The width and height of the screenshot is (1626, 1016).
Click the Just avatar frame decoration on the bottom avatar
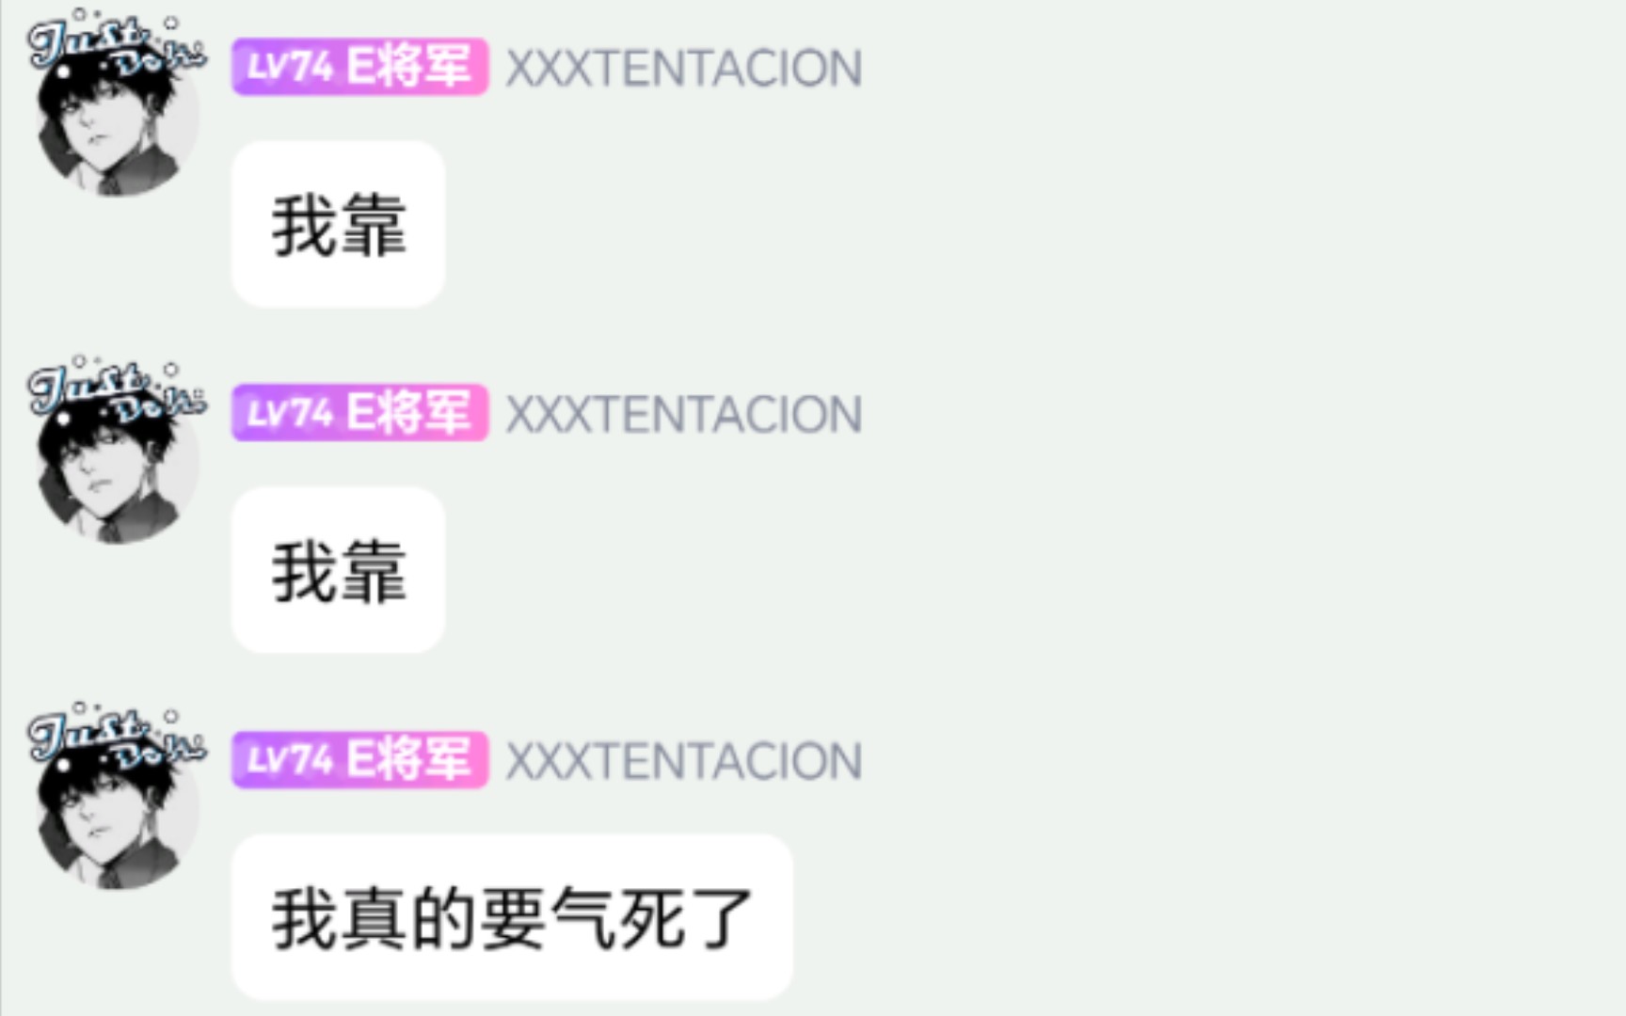[115, 737]
